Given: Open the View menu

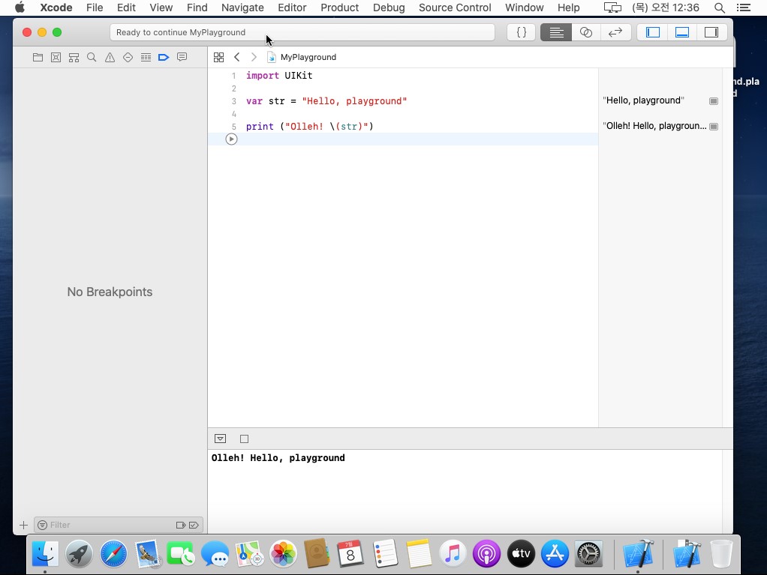Looking at the screenshot, I should coord(161,7).
